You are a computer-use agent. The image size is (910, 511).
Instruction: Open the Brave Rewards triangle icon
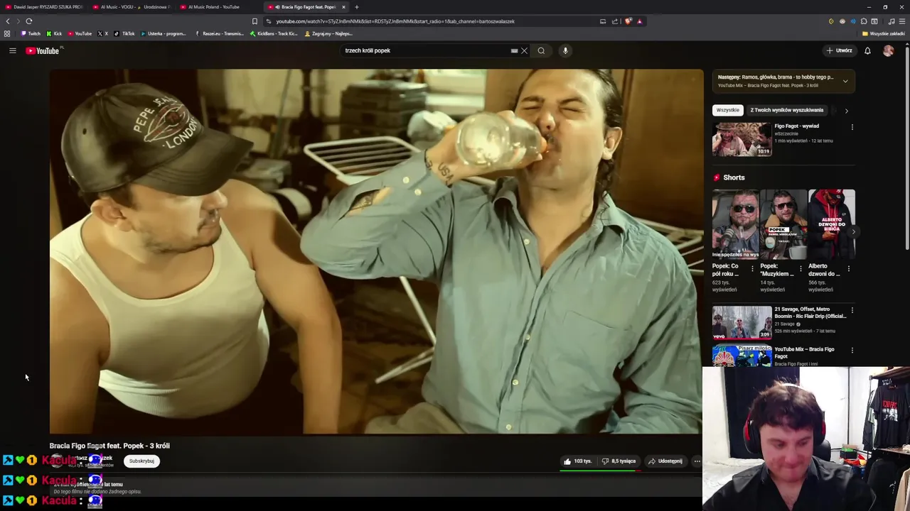pos(639,21)
